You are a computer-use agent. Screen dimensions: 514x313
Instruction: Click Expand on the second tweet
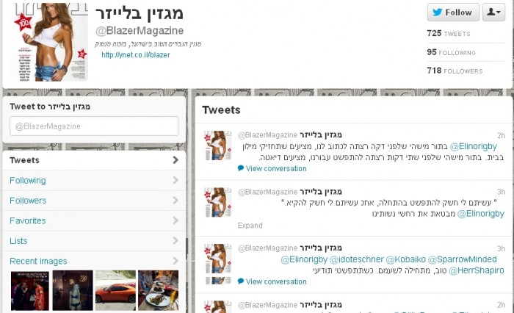tap(250, 226)
